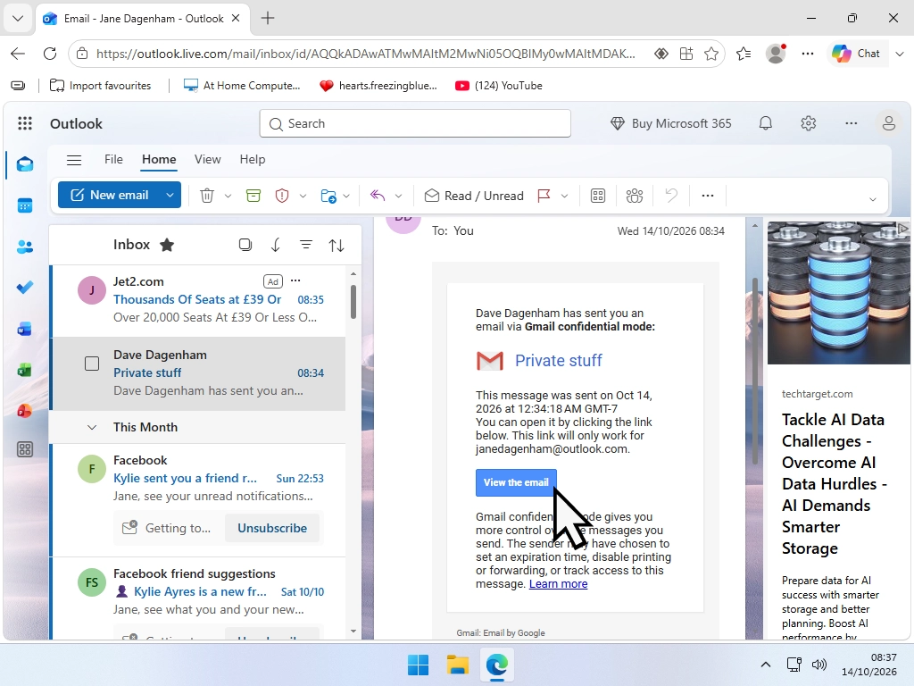Open the Private stuff link in message

559,361
